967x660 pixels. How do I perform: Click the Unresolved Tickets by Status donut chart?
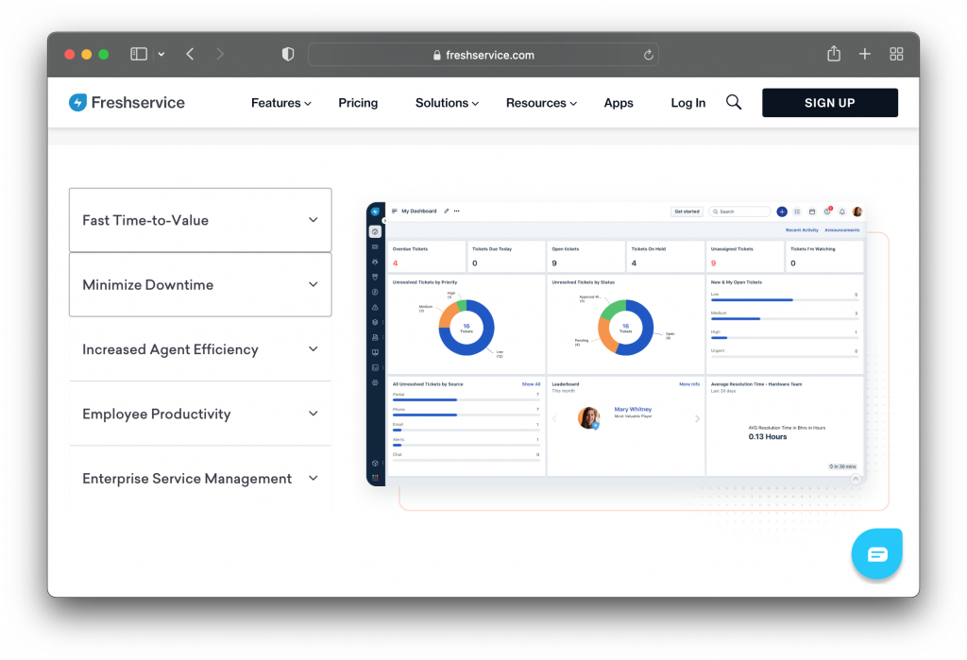pos(625,328)
